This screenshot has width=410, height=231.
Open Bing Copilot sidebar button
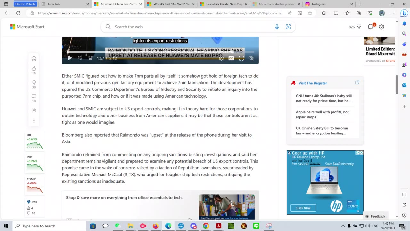pos(404,13)
